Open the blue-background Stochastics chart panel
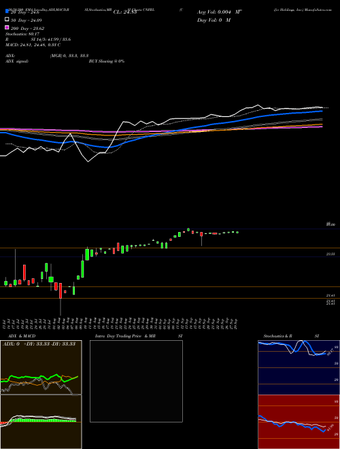The image size is (340, 449). click(x=299, y=367)
